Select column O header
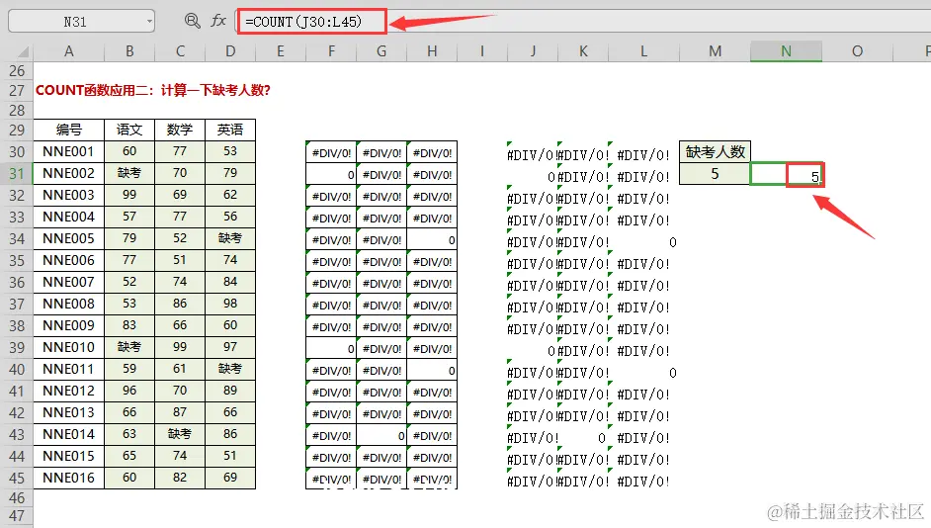The width and height of the screenshot is (931, 528). coord(858,51)
